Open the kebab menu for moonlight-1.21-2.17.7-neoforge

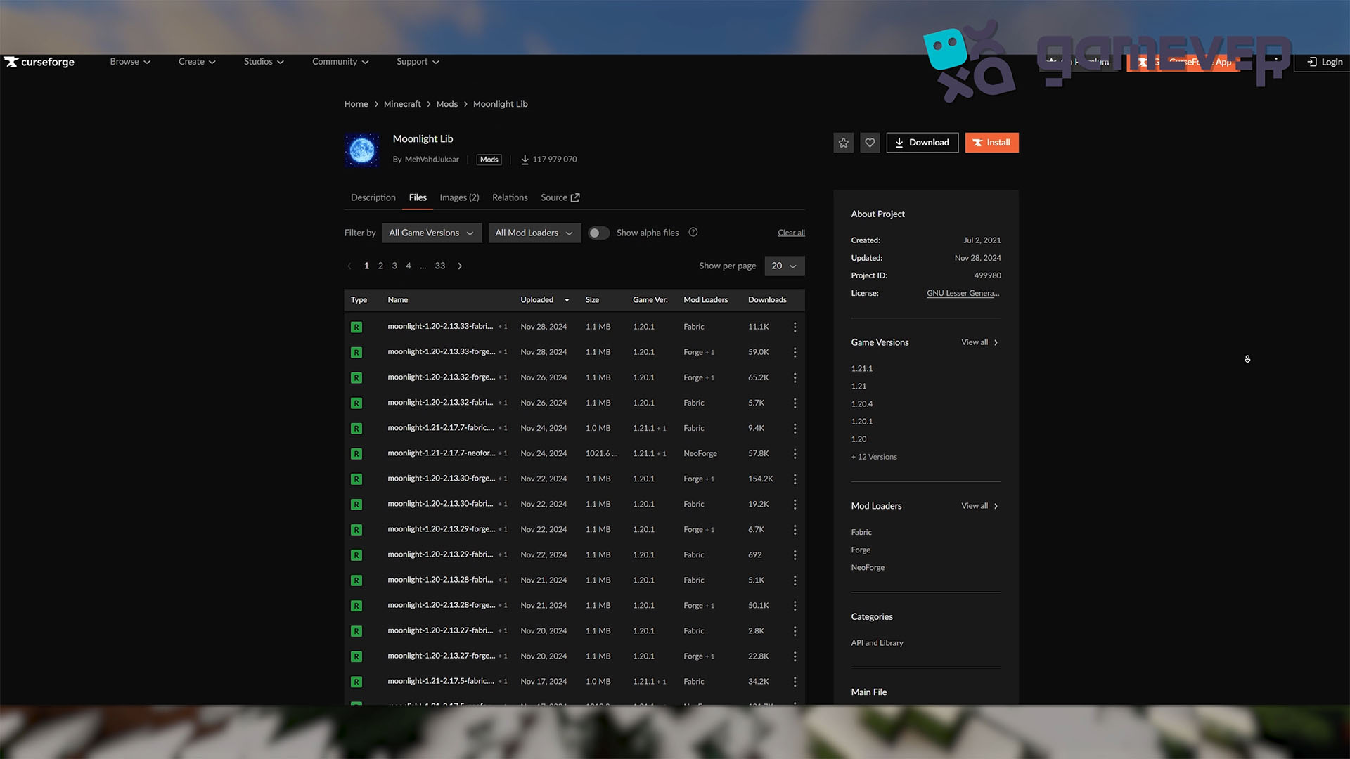click(x=795, y=453)
